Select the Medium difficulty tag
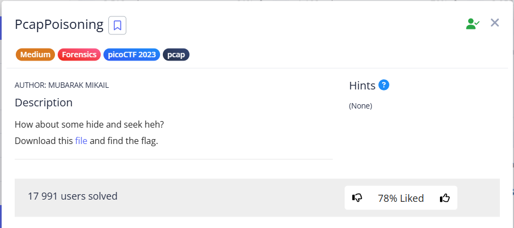This screenshot has height=228, width=514. coord(35,55)
